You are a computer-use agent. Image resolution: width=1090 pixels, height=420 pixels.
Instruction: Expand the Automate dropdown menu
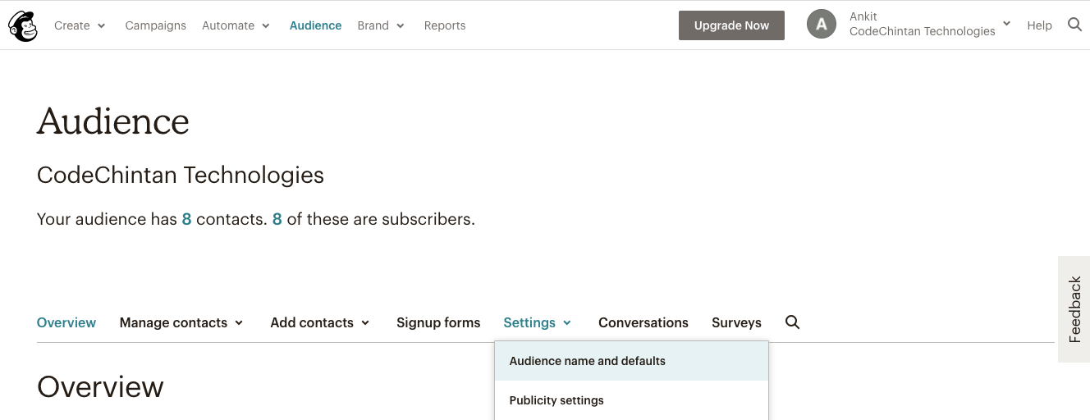pos(236,25)
